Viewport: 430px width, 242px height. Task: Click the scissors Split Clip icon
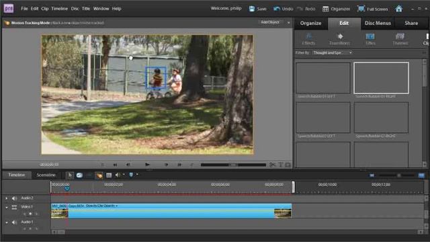272,165
